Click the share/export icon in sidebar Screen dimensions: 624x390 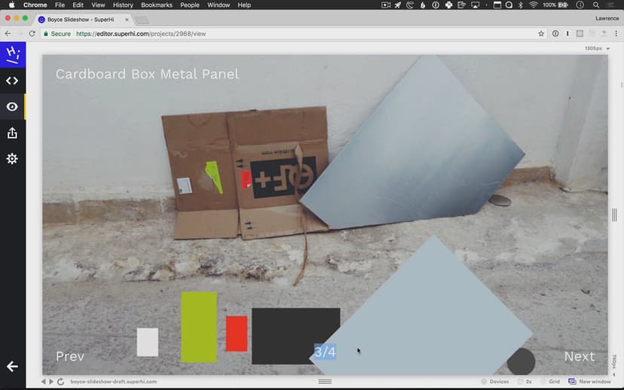tap(12, 133)
